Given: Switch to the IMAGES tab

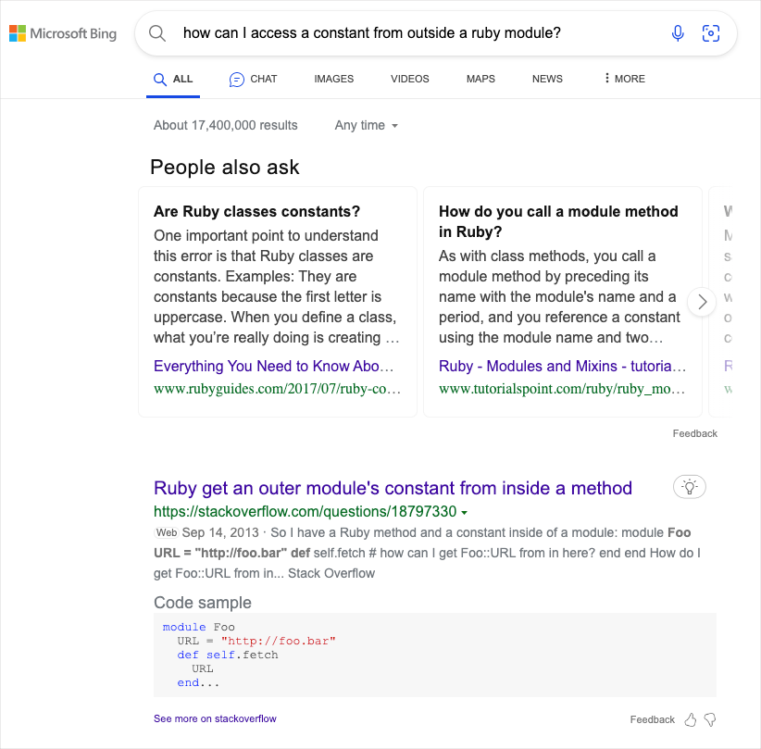Looking at the screenshot, I should click(334, 79).
